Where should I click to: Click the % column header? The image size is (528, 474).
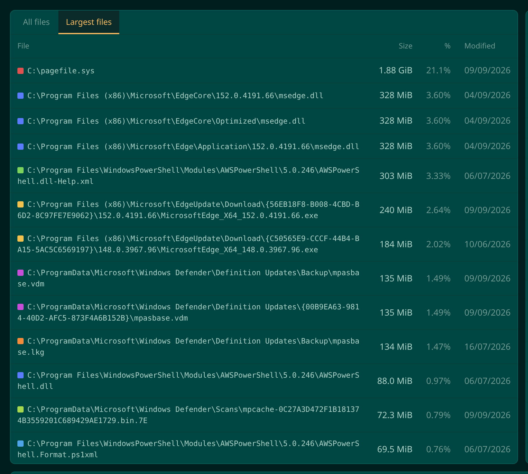(447, 46)
